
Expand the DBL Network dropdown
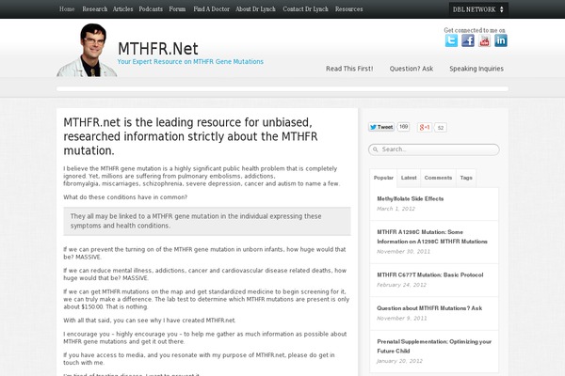pyautogui.click(x=479, y=8)
